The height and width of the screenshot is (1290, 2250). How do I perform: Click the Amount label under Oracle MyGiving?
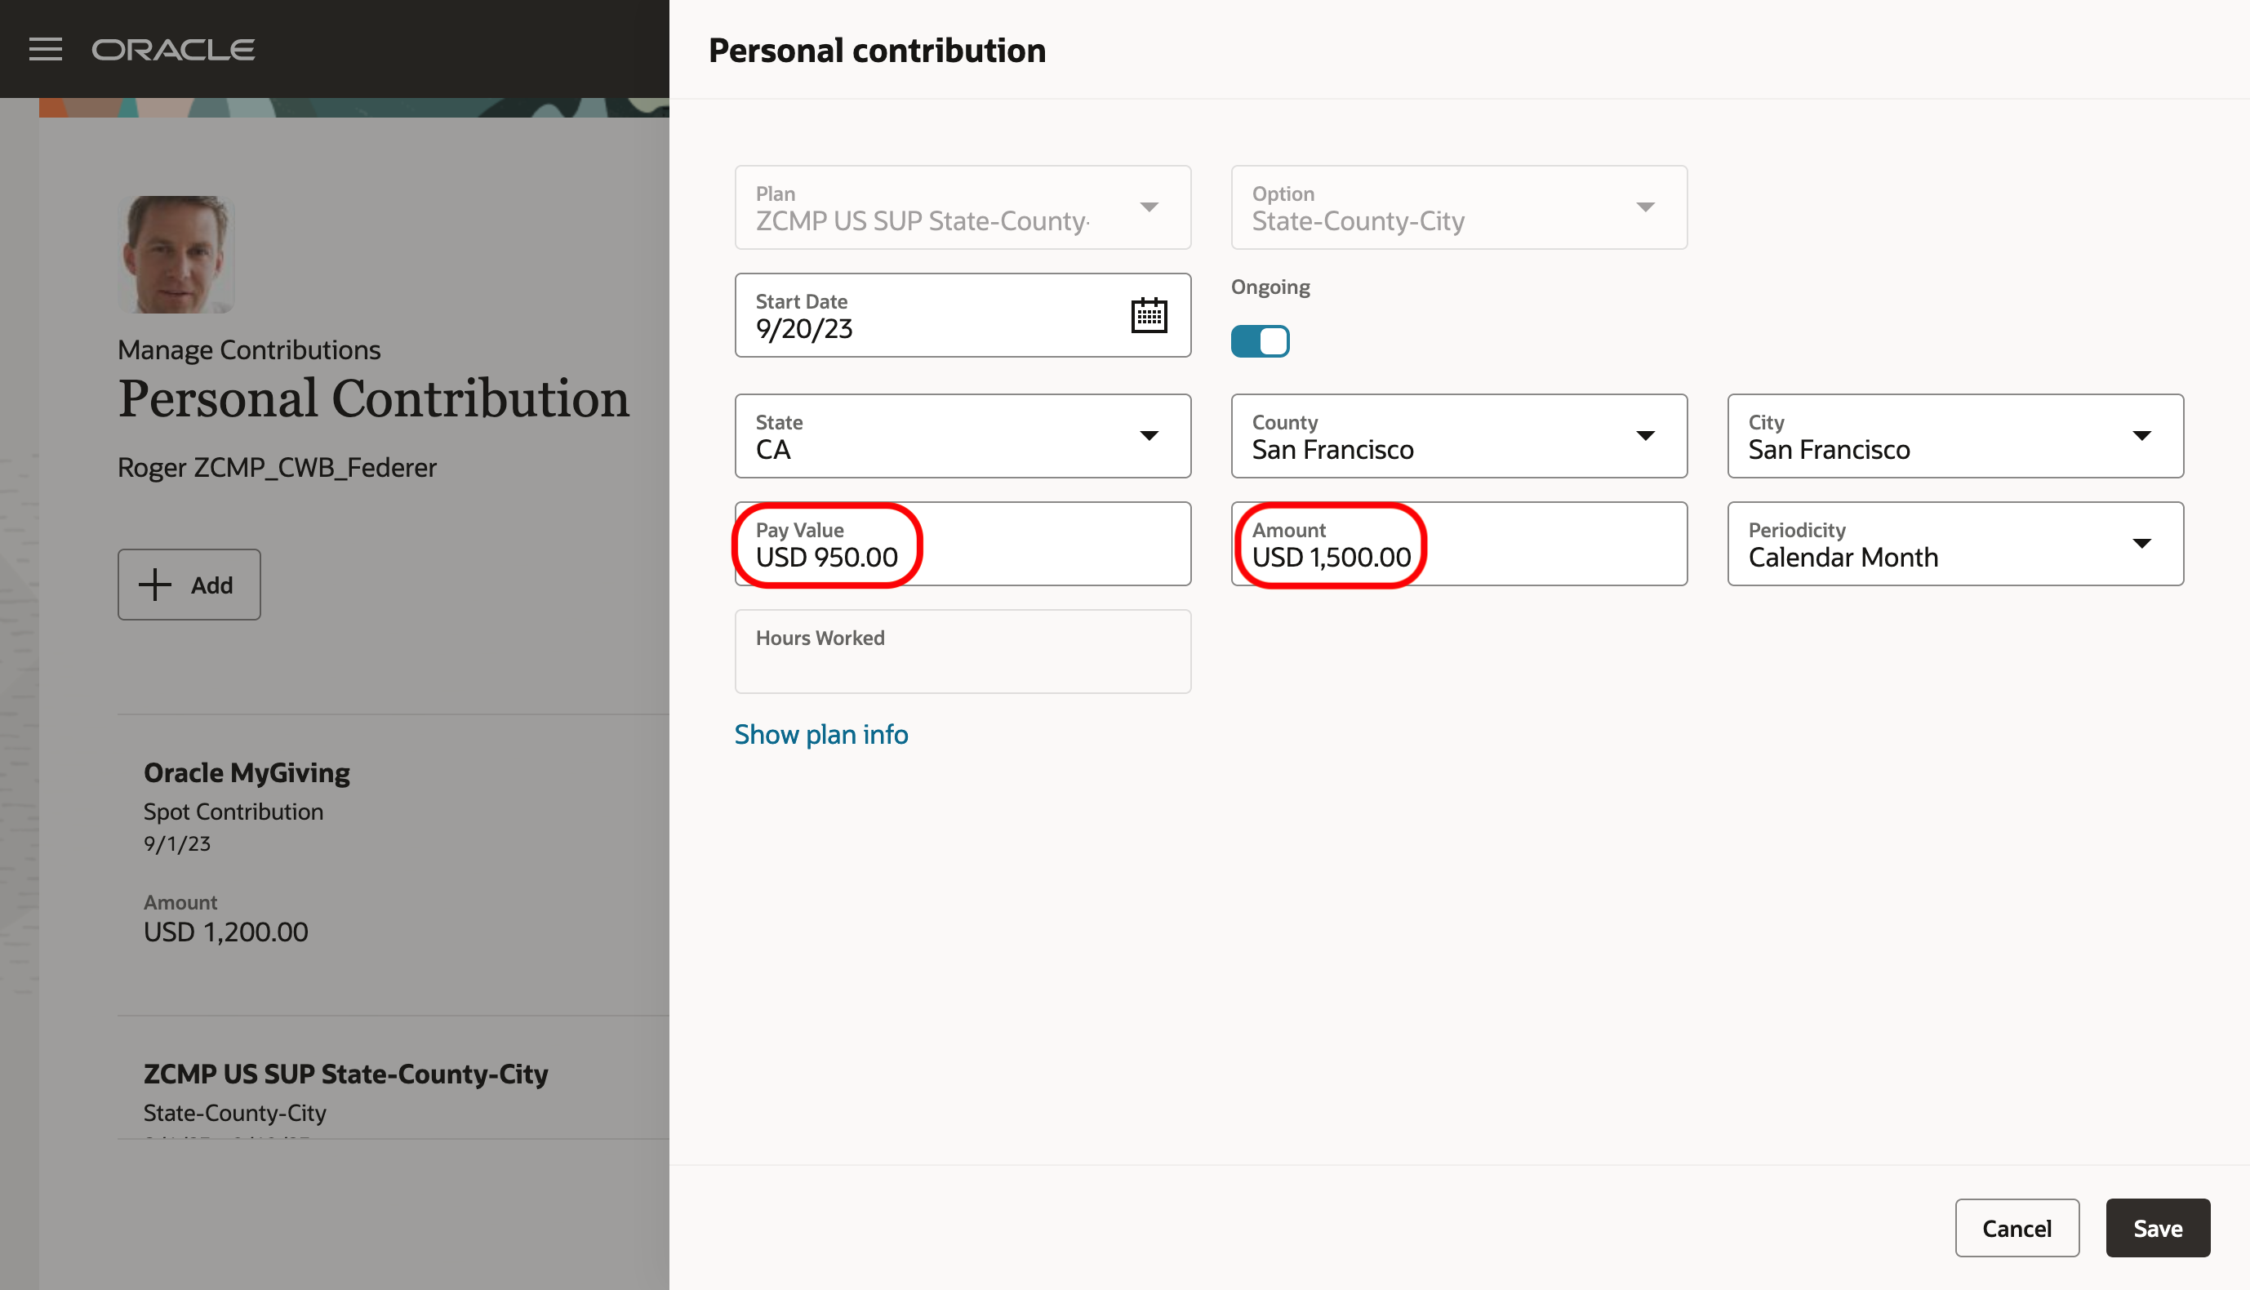[180, 902]
